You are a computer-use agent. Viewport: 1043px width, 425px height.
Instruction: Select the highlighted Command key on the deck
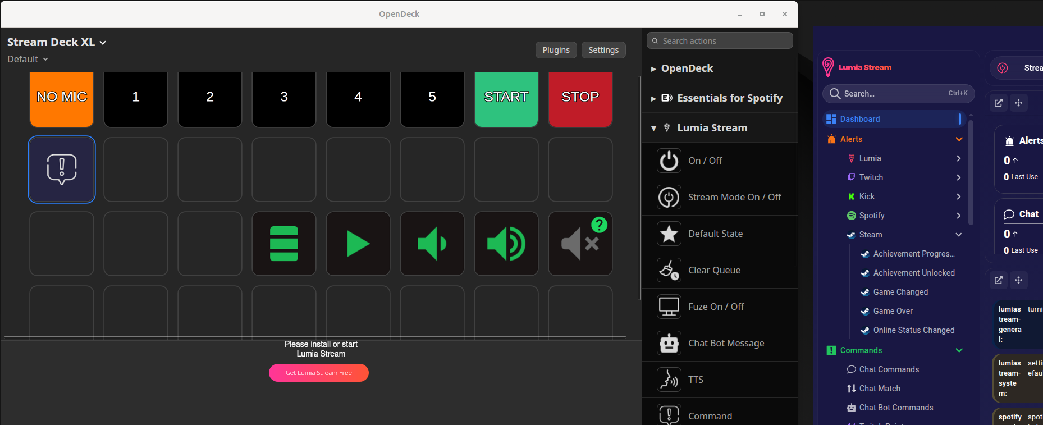(x=62, y=170)
